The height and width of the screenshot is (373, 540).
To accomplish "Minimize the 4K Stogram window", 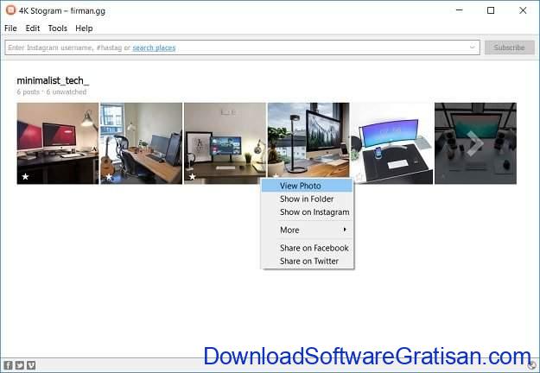I will click(459, 10).
